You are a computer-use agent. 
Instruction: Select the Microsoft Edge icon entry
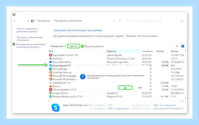point(50,69)
